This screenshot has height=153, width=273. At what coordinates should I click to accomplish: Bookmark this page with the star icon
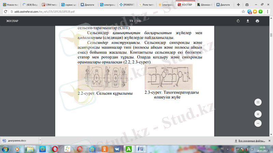point(243,11)
